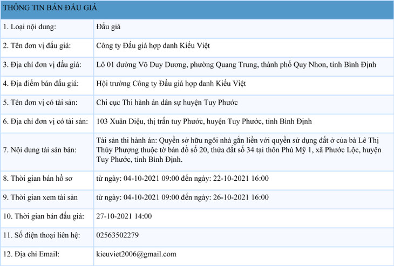Click the auction time 27-10-2021 14:00
The width and height of the screenshot is (394, 266).
[124, 216]
